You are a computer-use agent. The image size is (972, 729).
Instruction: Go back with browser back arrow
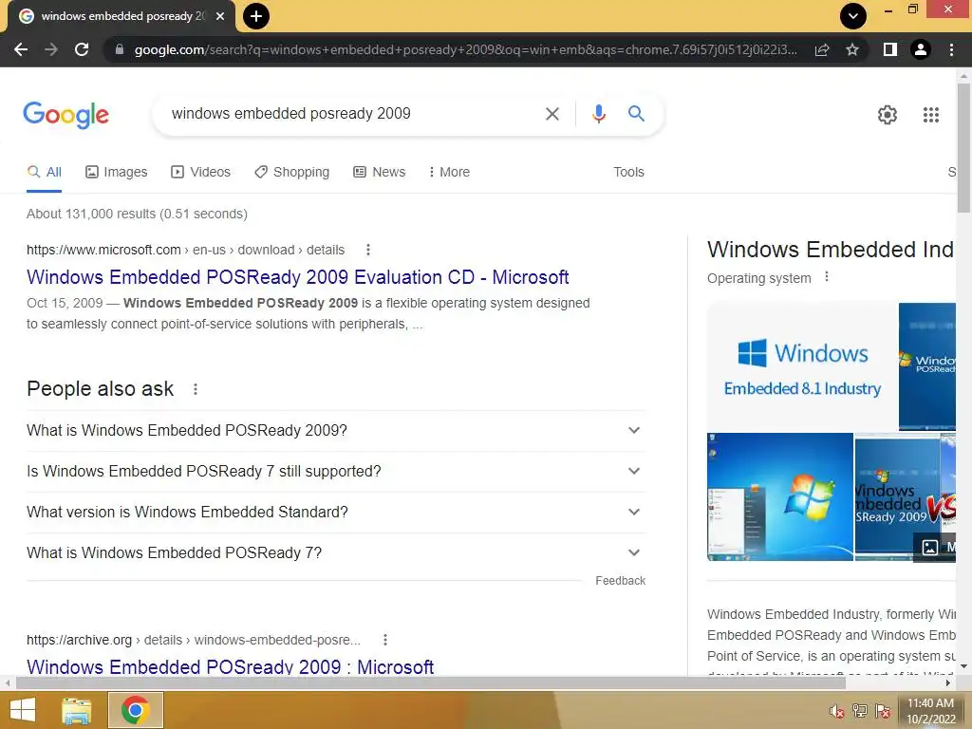[x=21, y=49]
